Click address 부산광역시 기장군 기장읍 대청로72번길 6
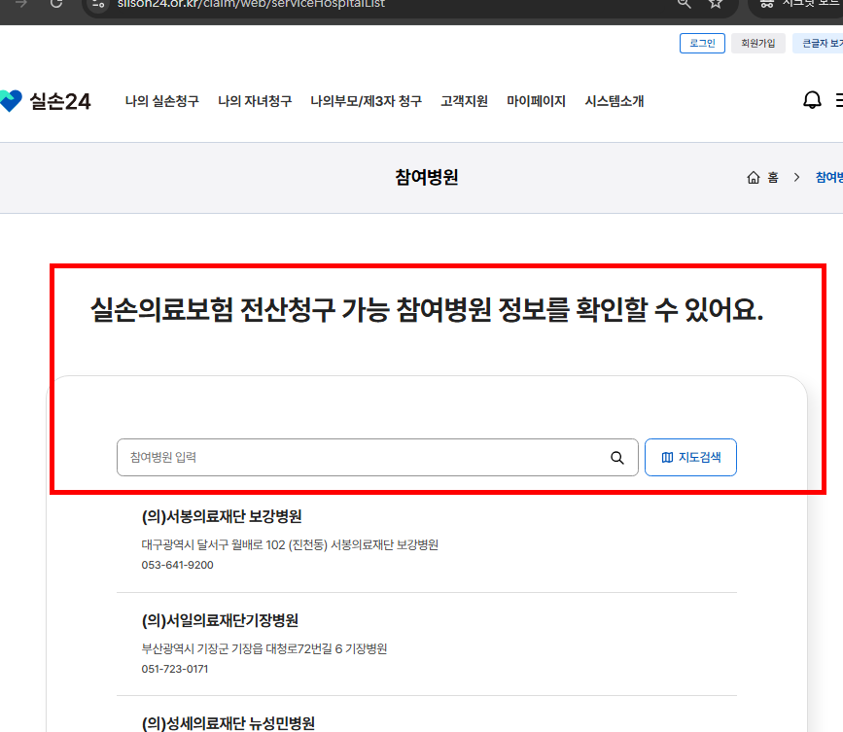The height and width of the screenshot is (732, 843). tap(263, 648)
